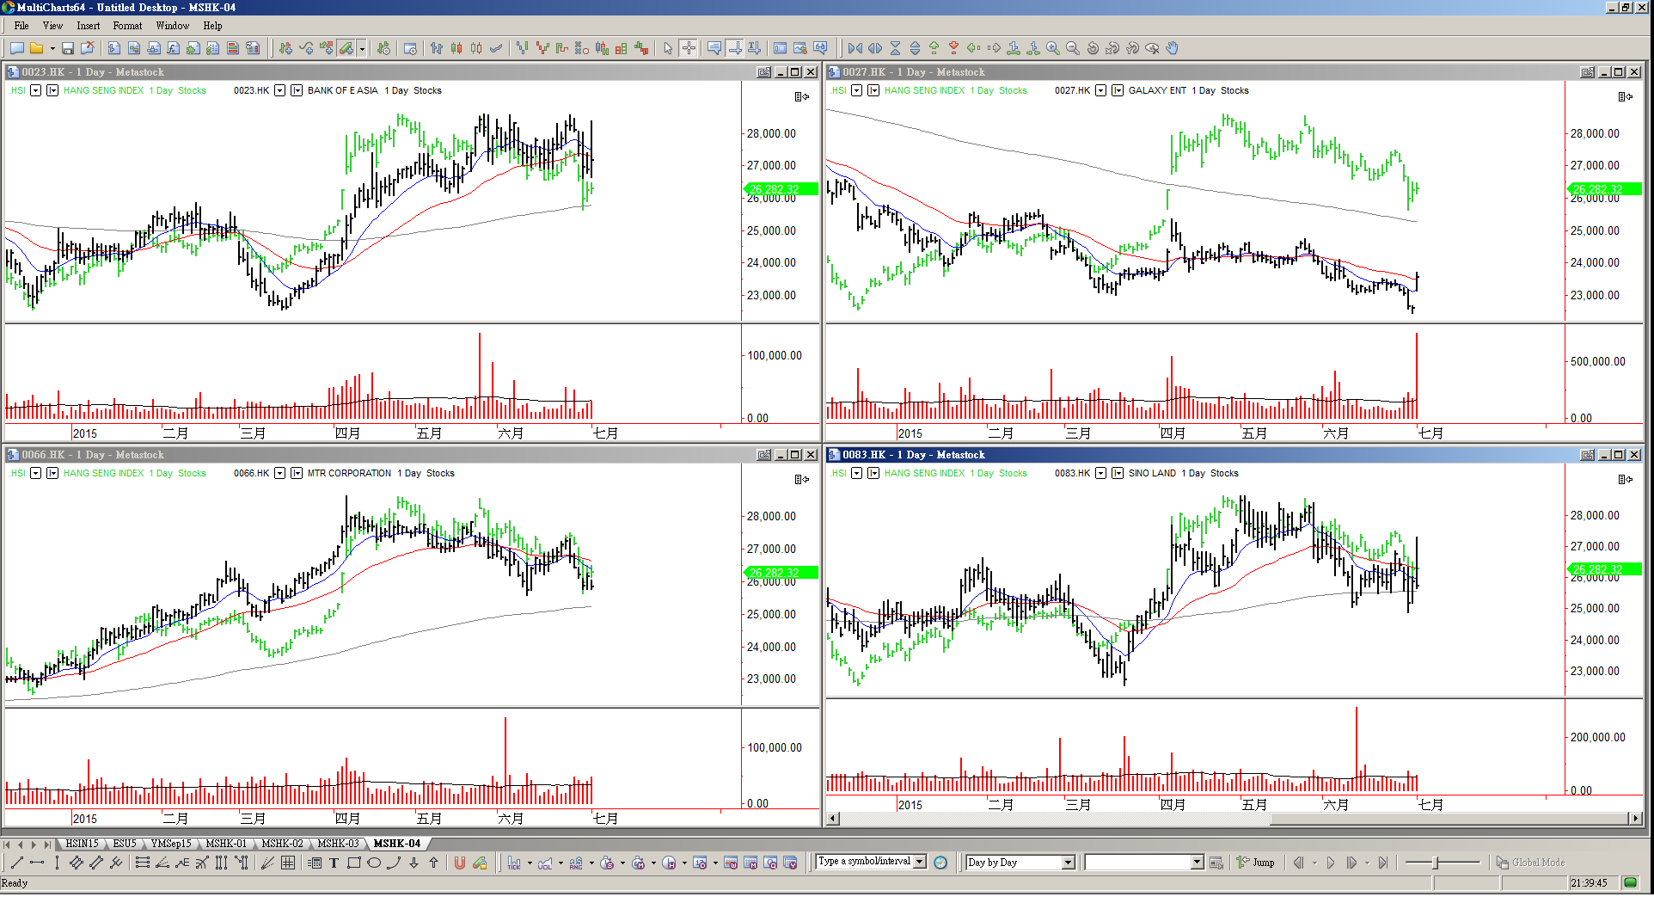Image resolution: width=1654 pixels, height=909 pixels.
Task: Open the 0083.HK symbol dropdown
Action: tap(1101, 473)
